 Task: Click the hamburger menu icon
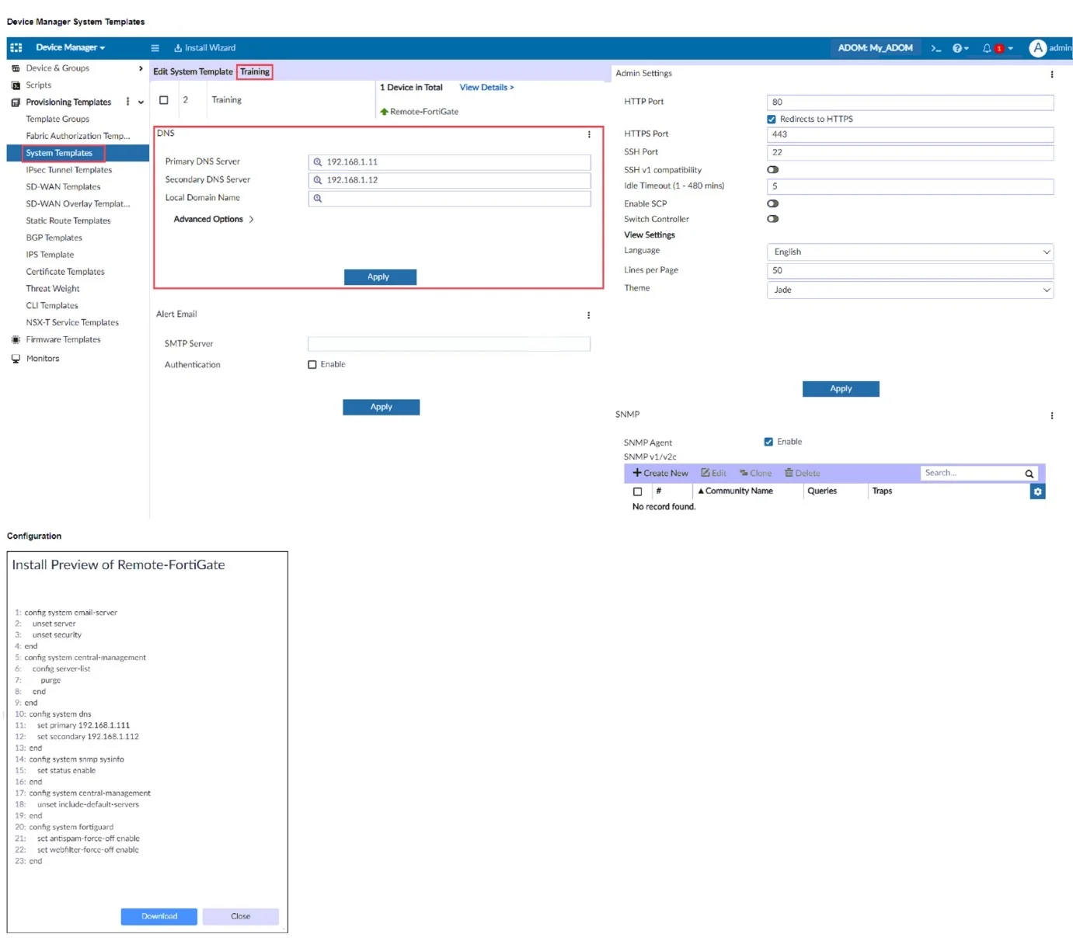(x=155, y=48)
